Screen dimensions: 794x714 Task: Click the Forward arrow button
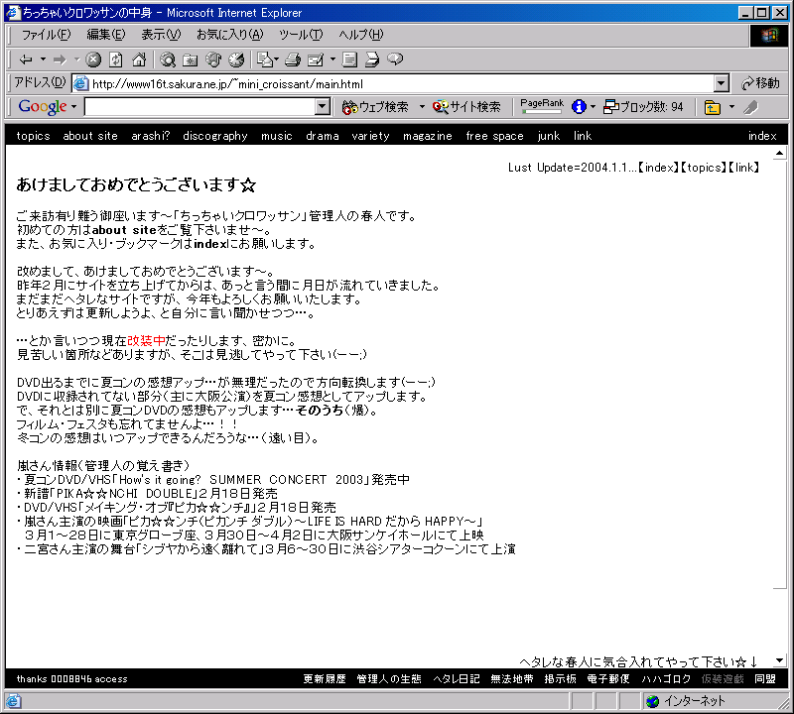(60, 59)
